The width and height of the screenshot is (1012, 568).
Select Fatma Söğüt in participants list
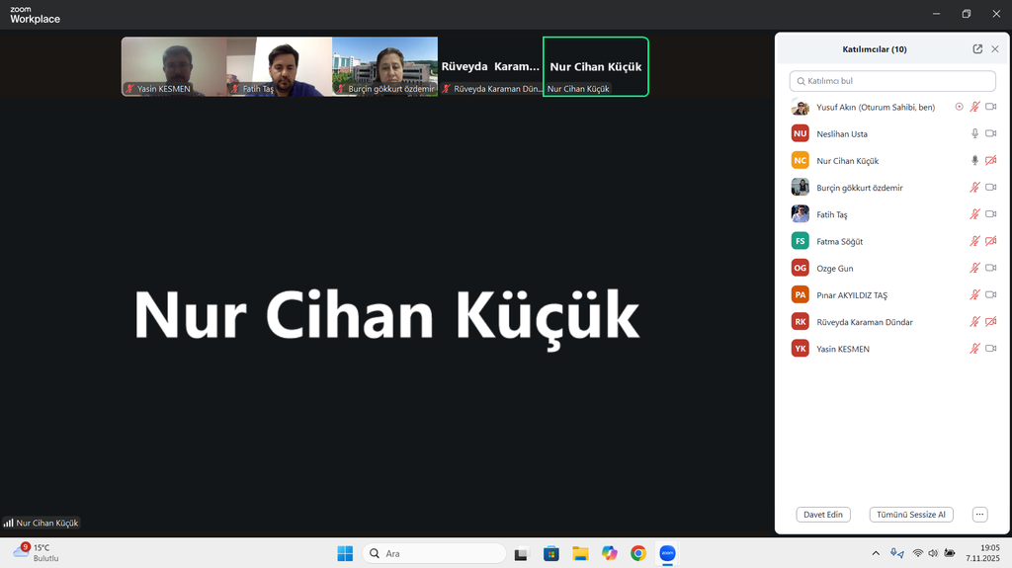pos(839,241)
